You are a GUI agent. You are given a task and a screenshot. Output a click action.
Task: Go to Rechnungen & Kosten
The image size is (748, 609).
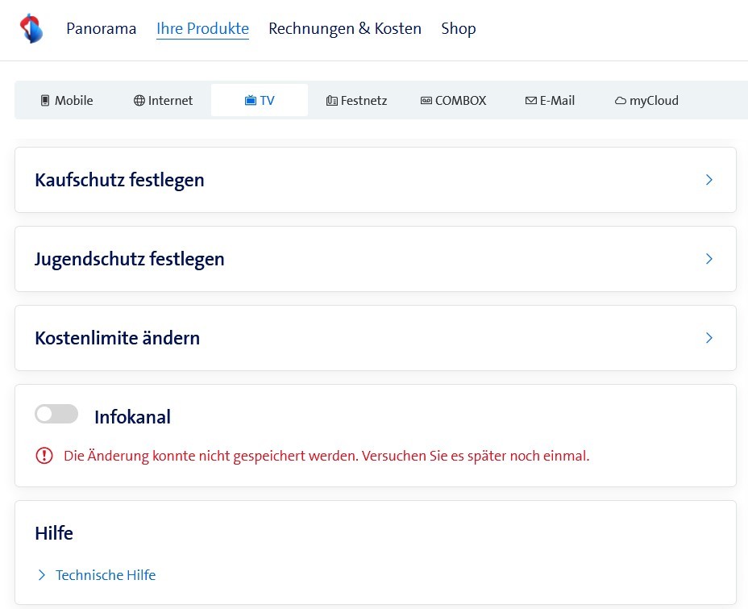(345, 29)
